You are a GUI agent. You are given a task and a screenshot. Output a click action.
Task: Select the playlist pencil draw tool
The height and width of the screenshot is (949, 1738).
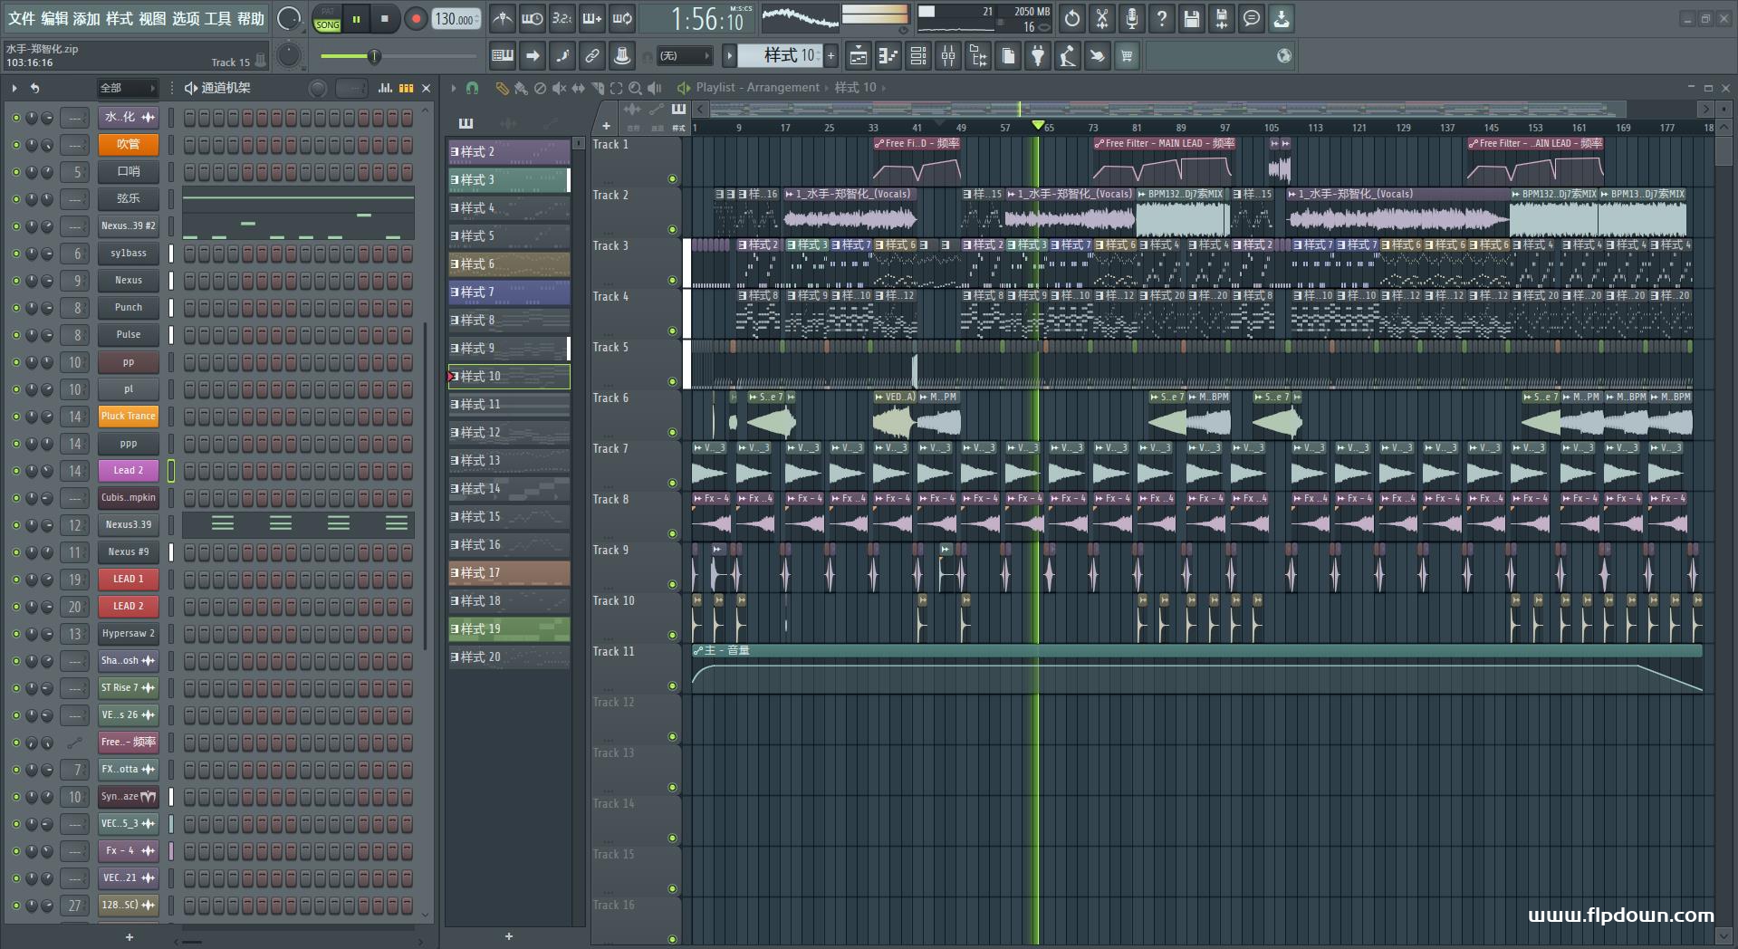502,88
